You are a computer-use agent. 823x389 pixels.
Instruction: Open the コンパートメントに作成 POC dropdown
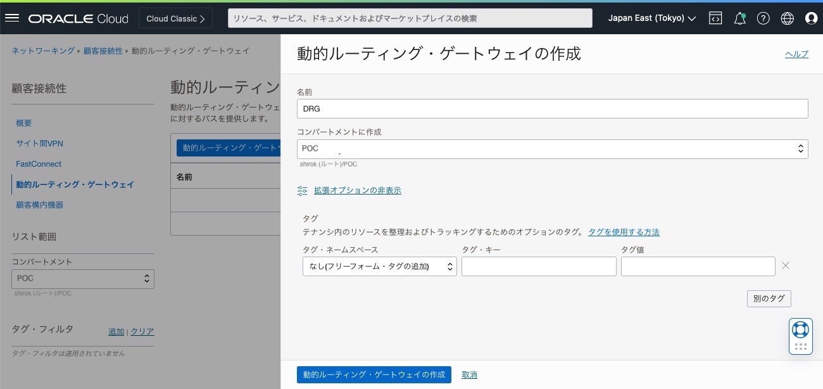coord(552,149)
